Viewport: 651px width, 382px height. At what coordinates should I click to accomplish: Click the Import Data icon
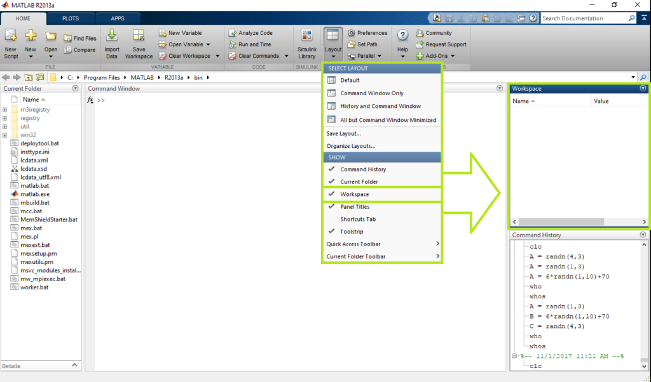[112, 37]
